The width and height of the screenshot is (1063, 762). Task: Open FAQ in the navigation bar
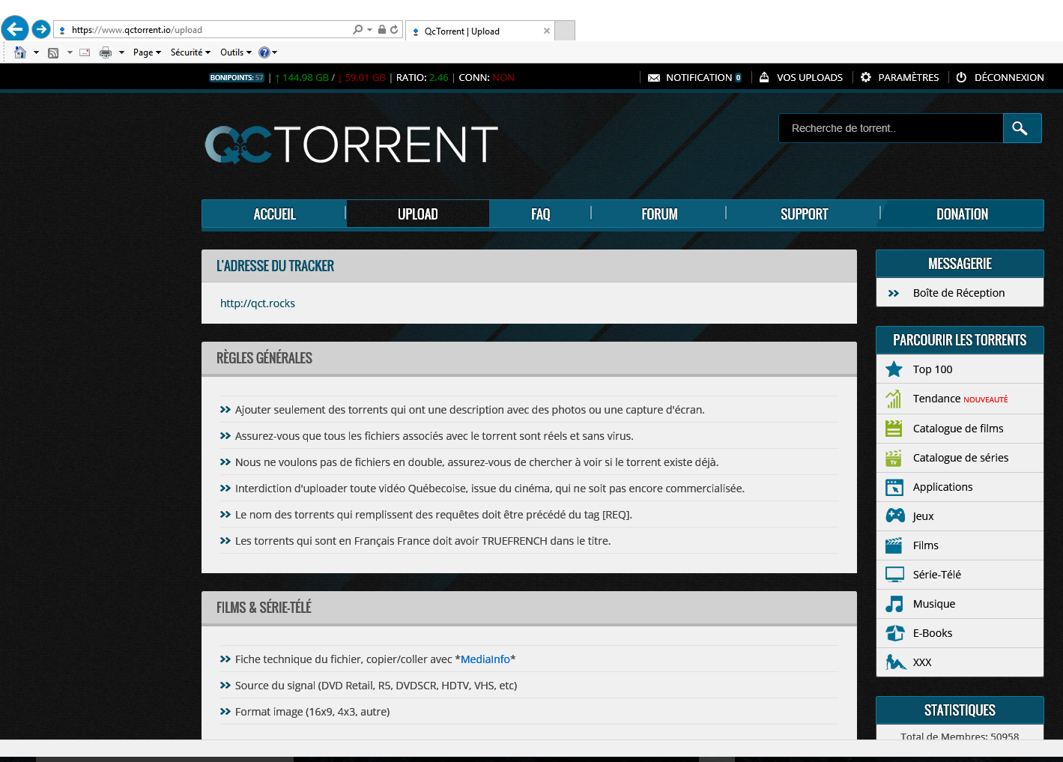(x=540, y=214)
